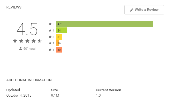Click the REVIEWS section heading
This screenshot has width=175, height=102.
tap(14, 7)
